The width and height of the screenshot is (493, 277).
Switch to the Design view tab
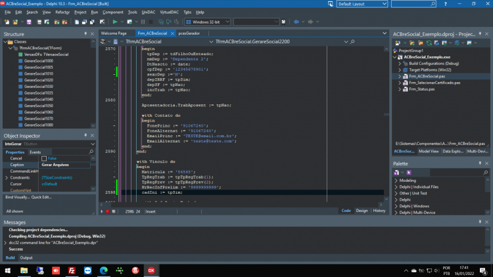(362, 211)
